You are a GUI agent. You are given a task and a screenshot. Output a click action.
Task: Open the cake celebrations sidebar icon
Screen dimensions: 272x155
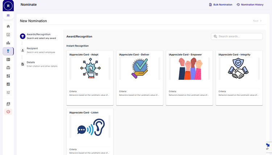click(8, 68)
